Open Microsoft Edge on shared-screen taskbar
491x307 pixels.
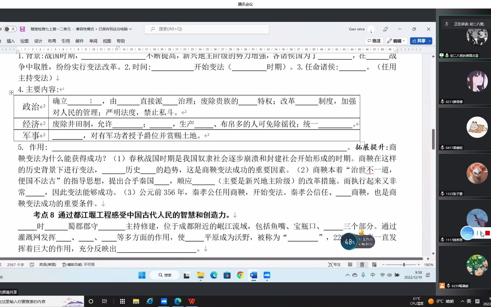[x=214, y=275]
